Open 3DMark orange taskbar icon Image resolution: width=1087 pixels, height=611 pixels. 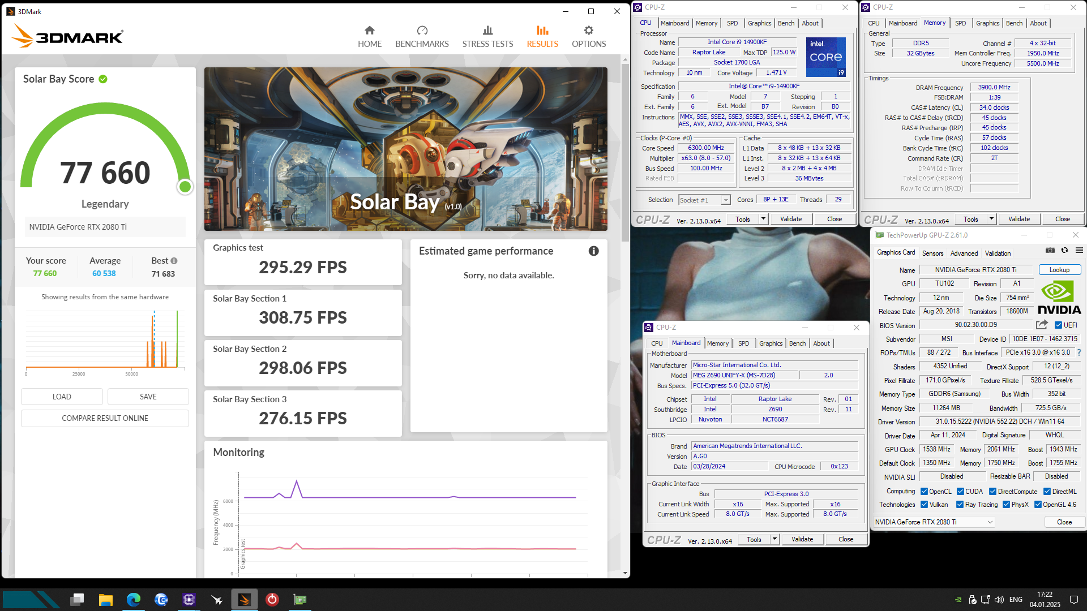click(245, 599)
